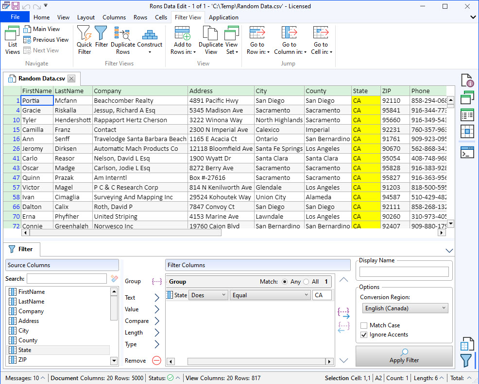Screen dimensions: 479x384
Task: Click the Apply Filter button
Action: (404, 356)
